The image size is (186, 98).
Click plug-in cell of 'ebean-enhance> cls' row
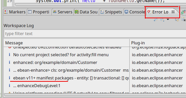(x=157, y=70)
